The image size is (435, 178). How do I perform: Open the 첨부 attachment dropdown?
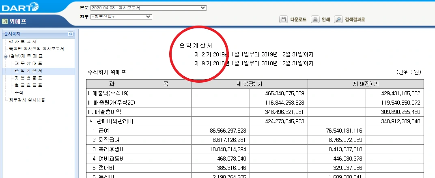point(121,17)
